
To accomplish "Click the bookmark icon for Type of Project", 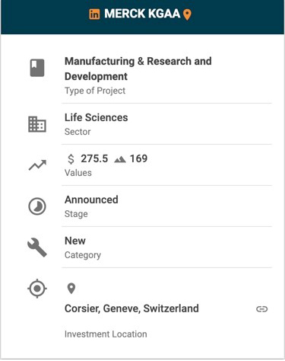I will pyautogui.click(x=37, y=68).
